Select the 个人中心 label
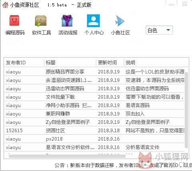The height and width of the screenshot is (171, 192). click(x=94, y=32)
